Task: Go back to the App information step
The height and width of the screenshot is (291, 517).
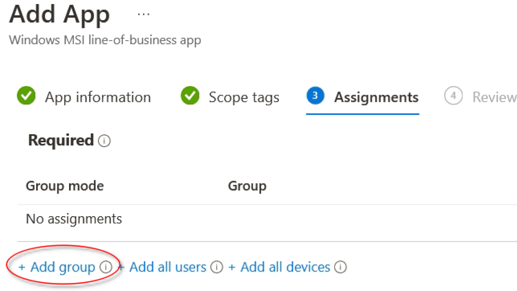Action: [x=98, y=97]
